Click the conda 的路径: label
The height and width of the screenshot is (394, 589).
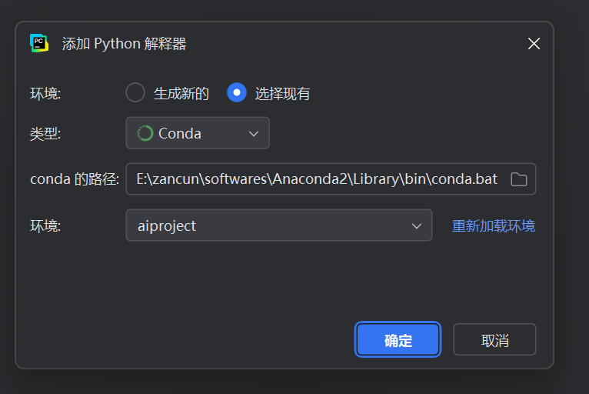click(74, 179)
